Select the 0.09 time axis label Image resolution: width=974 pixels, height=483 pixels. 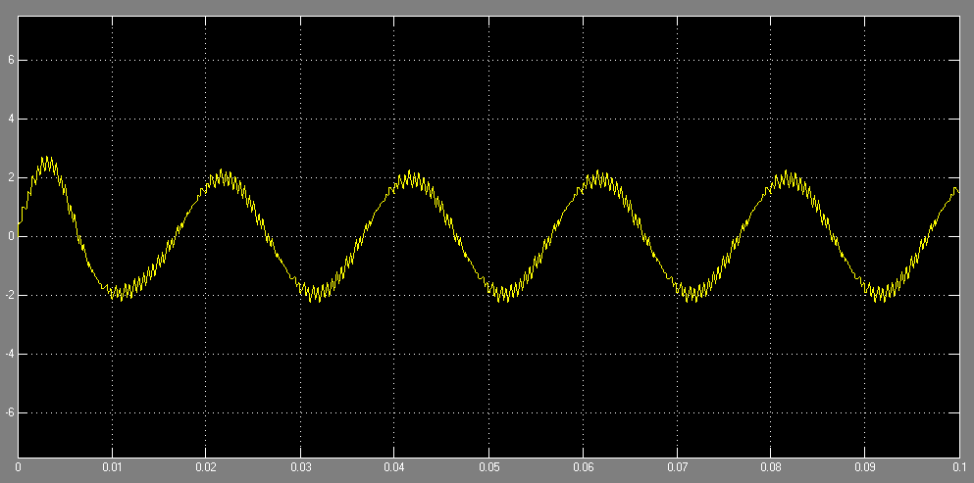click(x=865, y=466)
